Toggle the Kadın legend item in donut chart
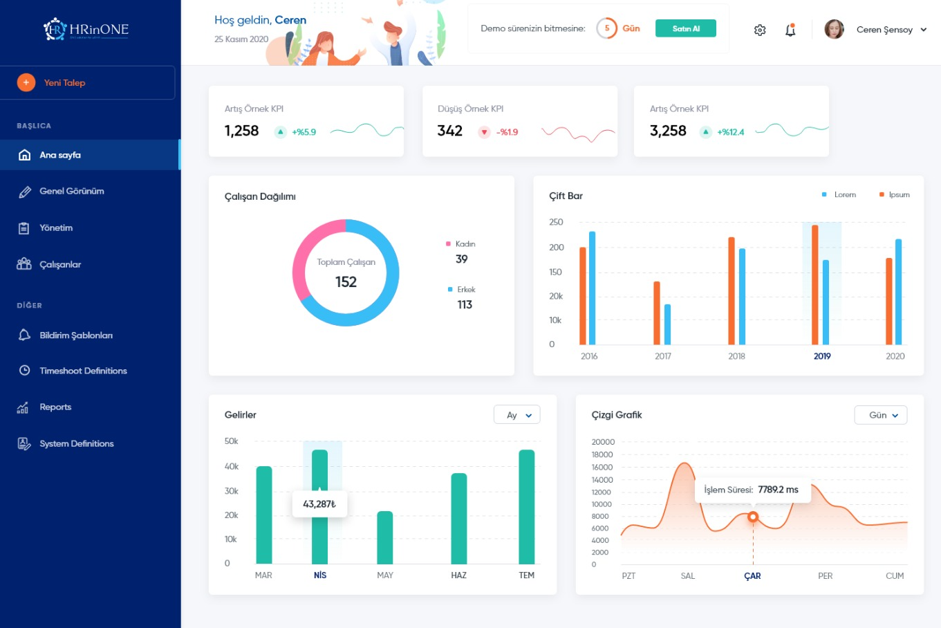 (460, 244)
